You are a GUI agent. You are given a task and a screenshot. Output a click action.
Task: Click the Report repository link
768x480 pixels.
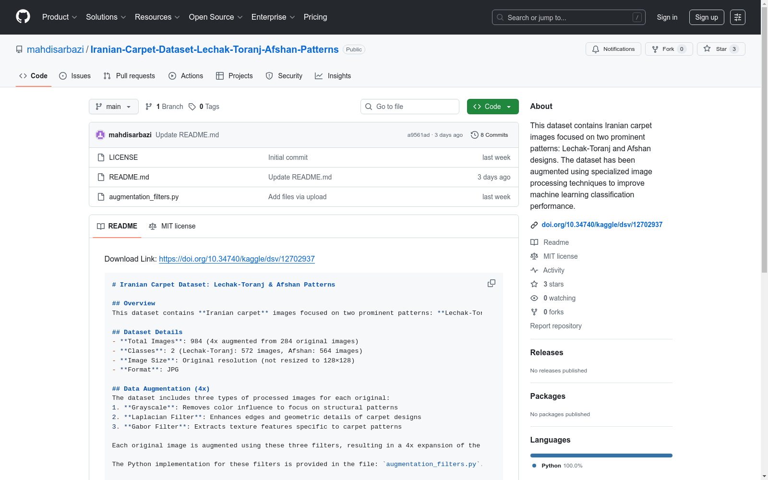tap(556, 326)
